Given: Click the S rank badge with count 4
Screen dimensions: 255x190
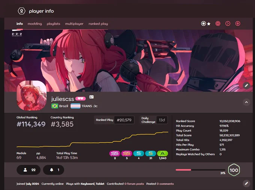Looking at the screenshot, I should point(138,153).
